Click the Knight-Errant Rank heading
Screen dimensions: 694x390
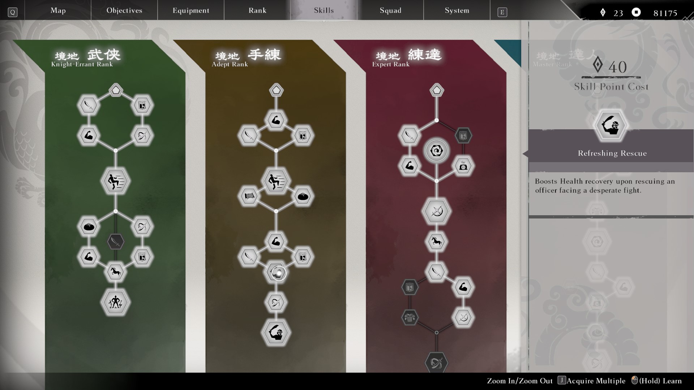82,64
